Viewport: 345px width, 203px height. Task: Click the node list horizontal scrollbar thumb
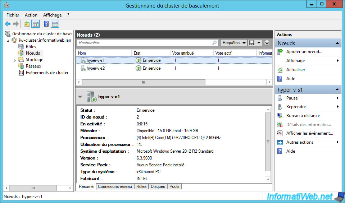[x=144, y=82]
